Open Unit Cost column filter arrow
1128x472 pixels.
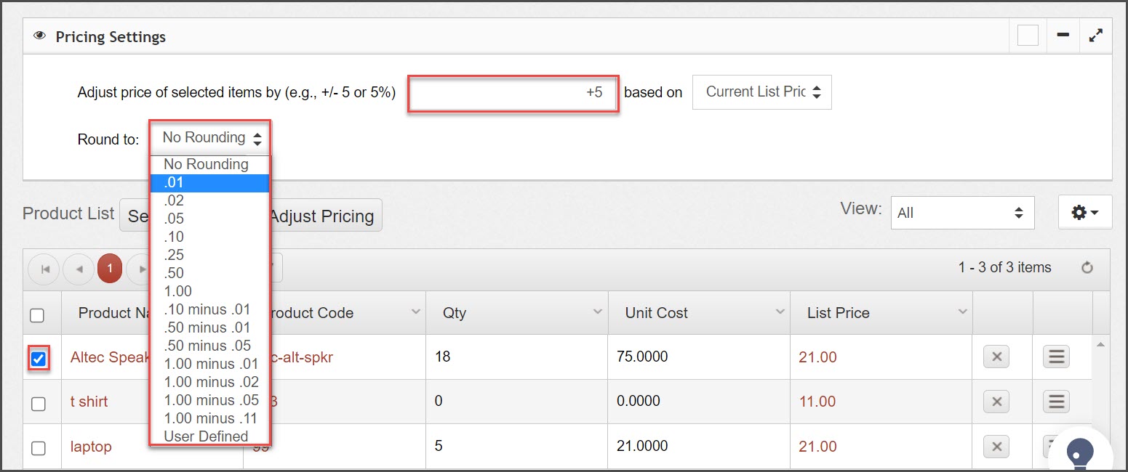point(780,312)
